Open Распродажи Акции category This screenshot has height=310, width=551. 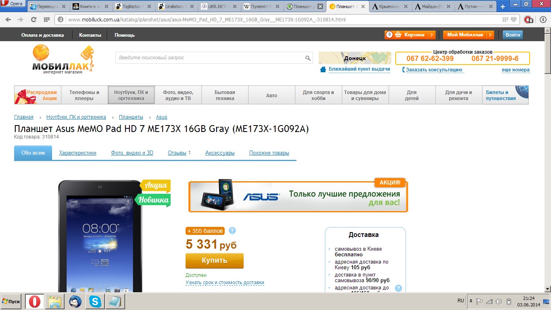tap(38, 95)
